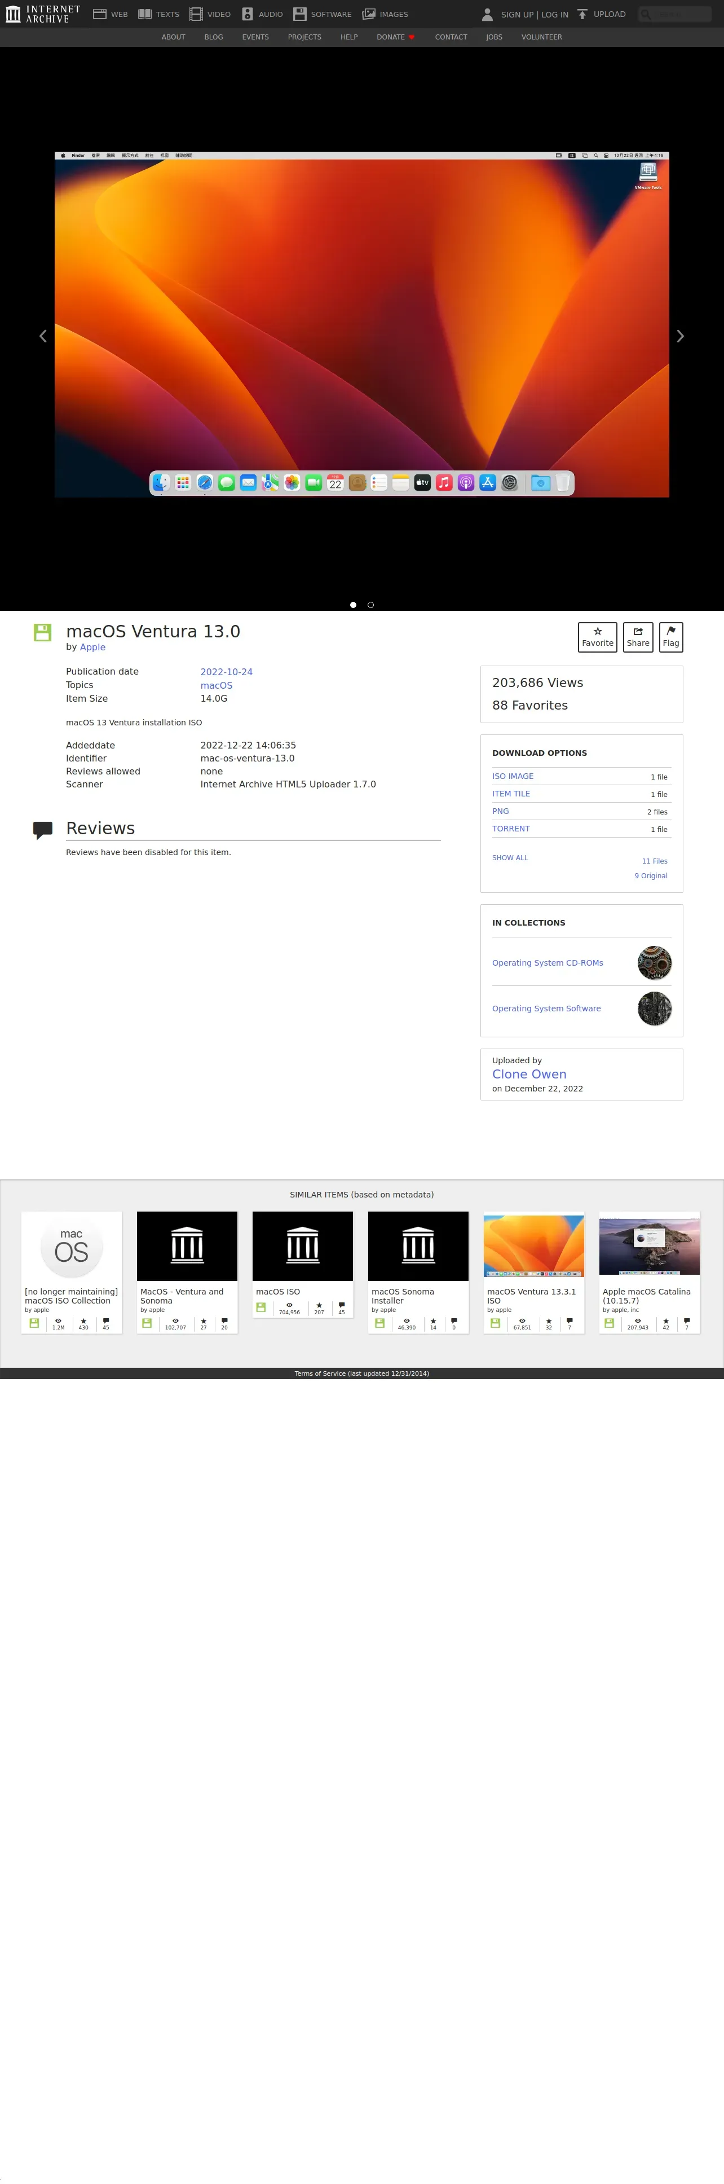724x2184 pixels.
Task: Click the user account avatar icon
Action: [488, 15]
